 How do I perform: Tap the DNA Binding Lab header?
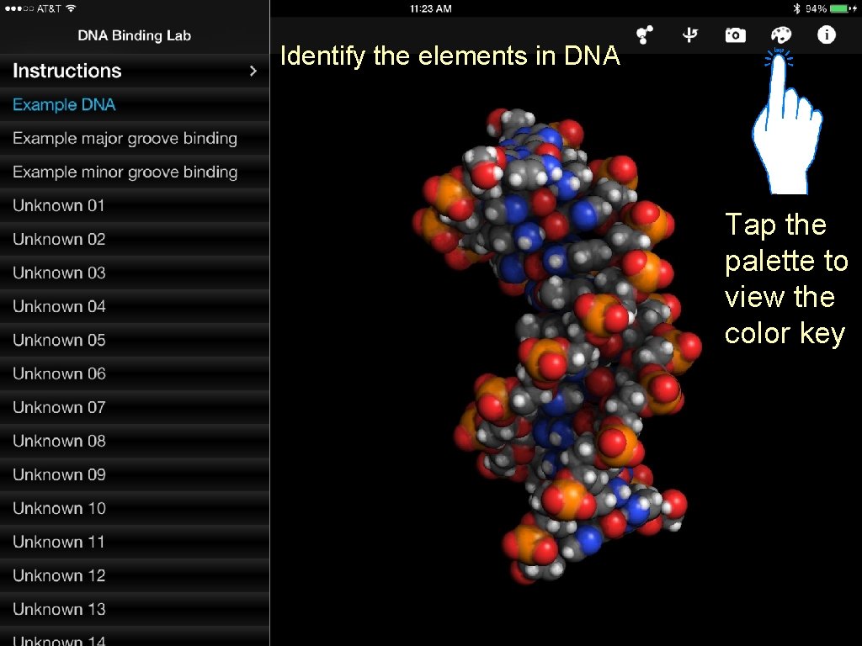coord(134,35)
